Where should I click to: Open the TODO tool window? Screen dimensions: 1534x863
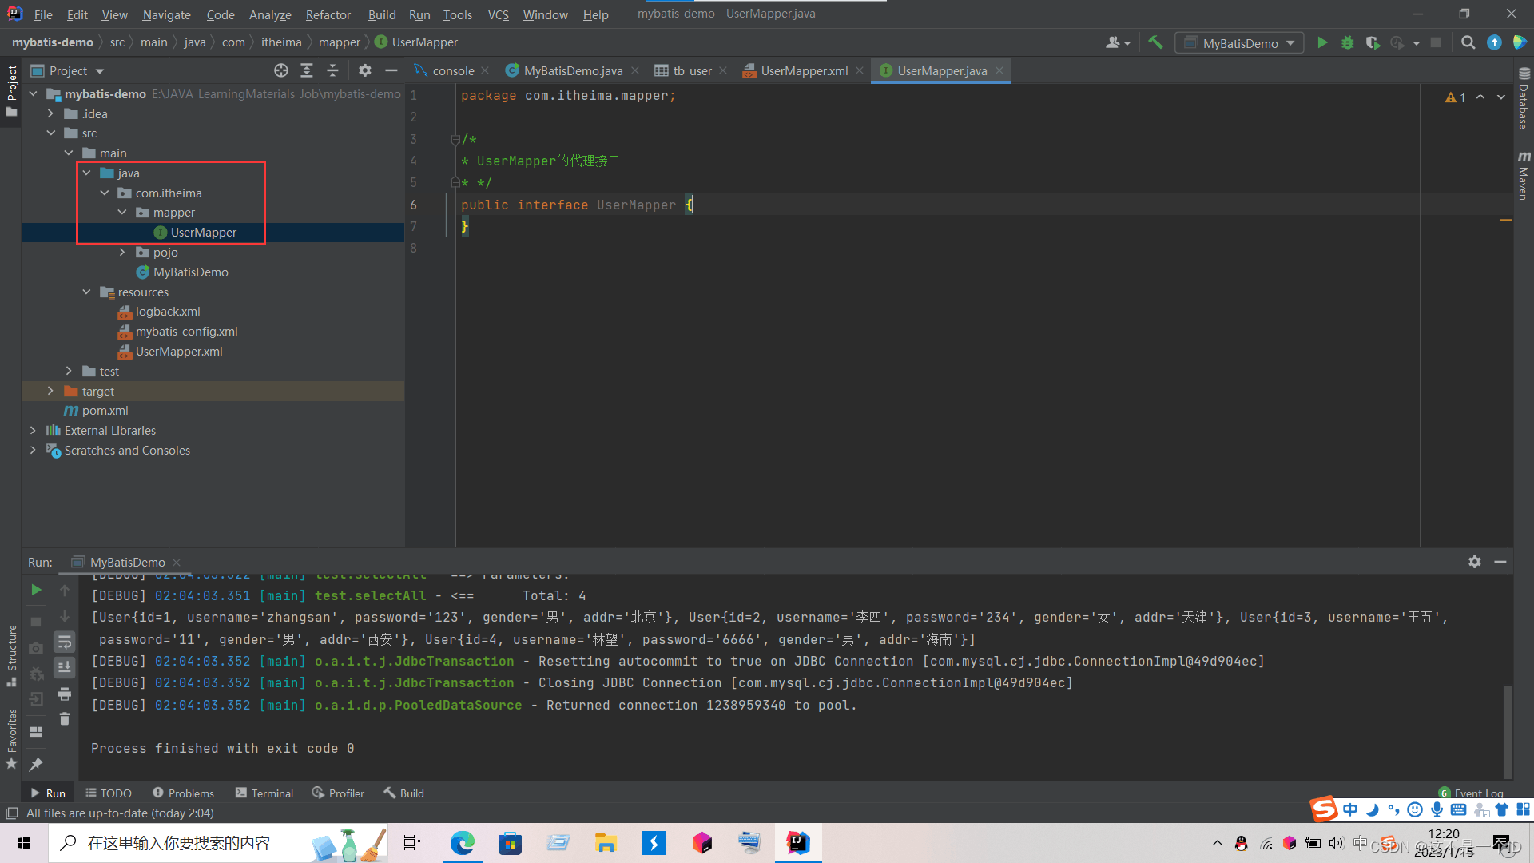(x=109, y=793)
